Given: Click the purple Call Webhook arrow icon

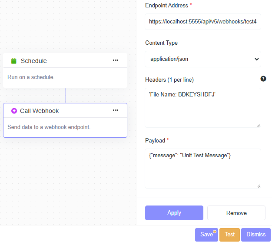Looking at the screenshot, I should 13,111.
